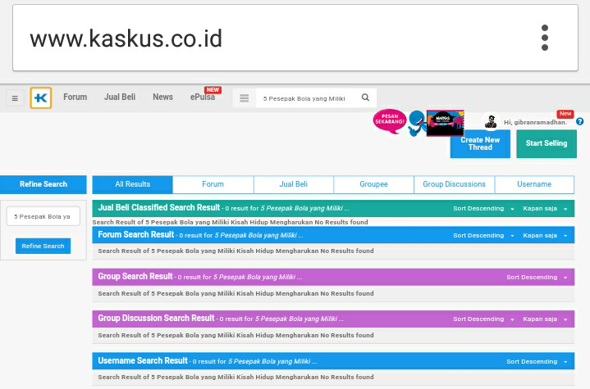Switch to the Group Discussions tab
The image size is (590, 389).
click(x=454, y=184)
